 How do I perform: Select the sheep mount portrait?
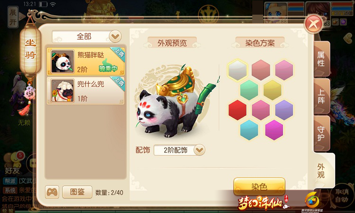(x=62, y=90)
